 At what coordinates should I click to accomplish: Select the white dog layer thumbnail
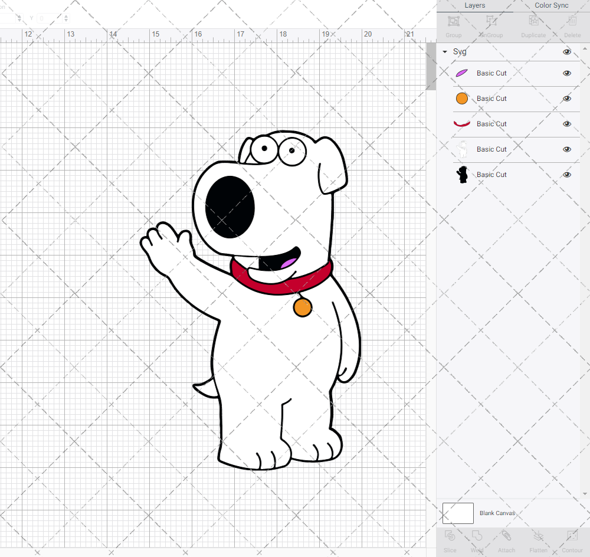(x=462, y=149)
